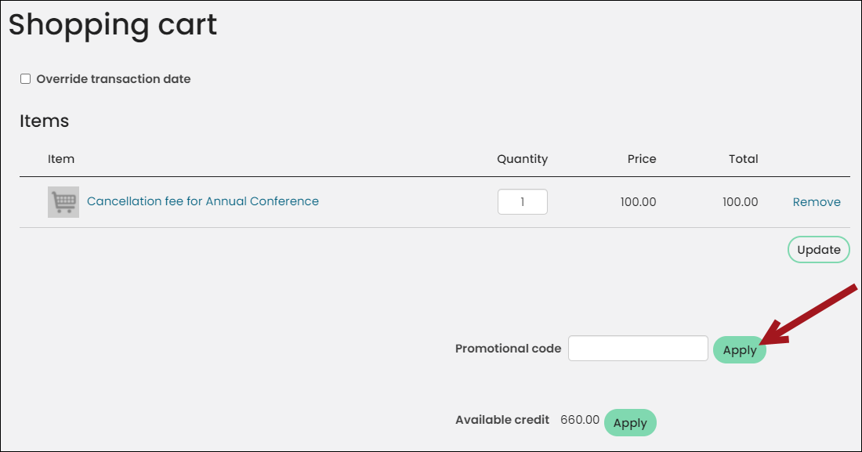Click the Item column header
The width and height of the screenshot is (862, 452).
tap(61, 159)
